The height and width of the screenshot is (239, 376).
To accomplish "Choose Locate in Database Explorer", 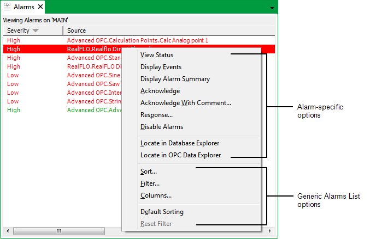I will (x=179, y=143).
